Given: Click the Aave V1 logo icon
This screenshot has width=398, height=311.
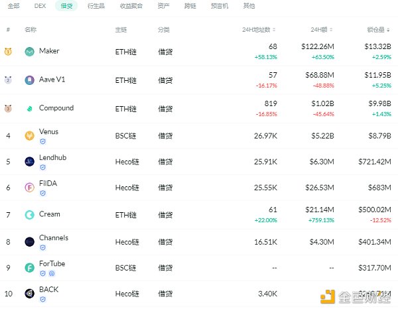Looking at the screenshot, I should tap(29, 80).
